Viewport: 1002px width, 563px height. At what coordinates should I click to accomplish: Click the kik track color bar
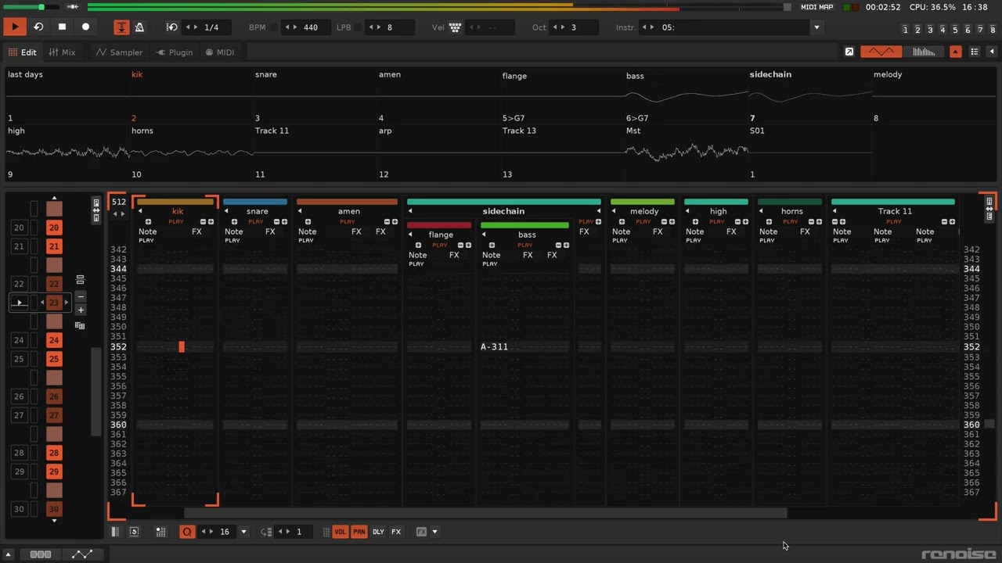pyautogui.click(x=175, y=202)
